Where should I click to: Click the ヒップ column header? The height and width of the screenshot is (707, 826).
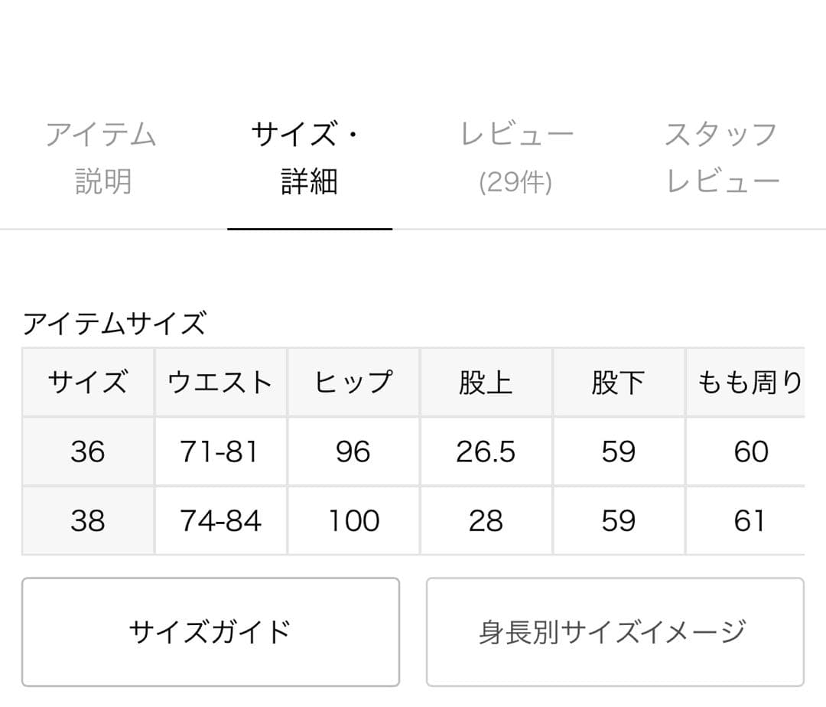pos(353,382)
